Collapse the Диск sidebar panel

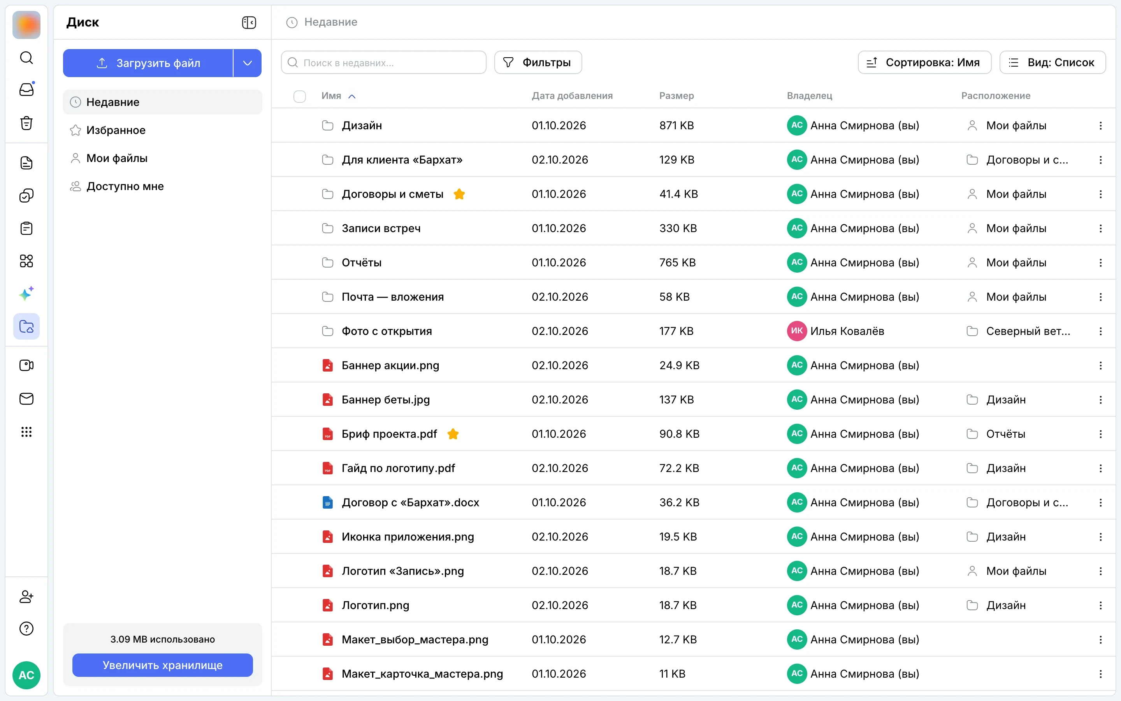pos(249,22)
